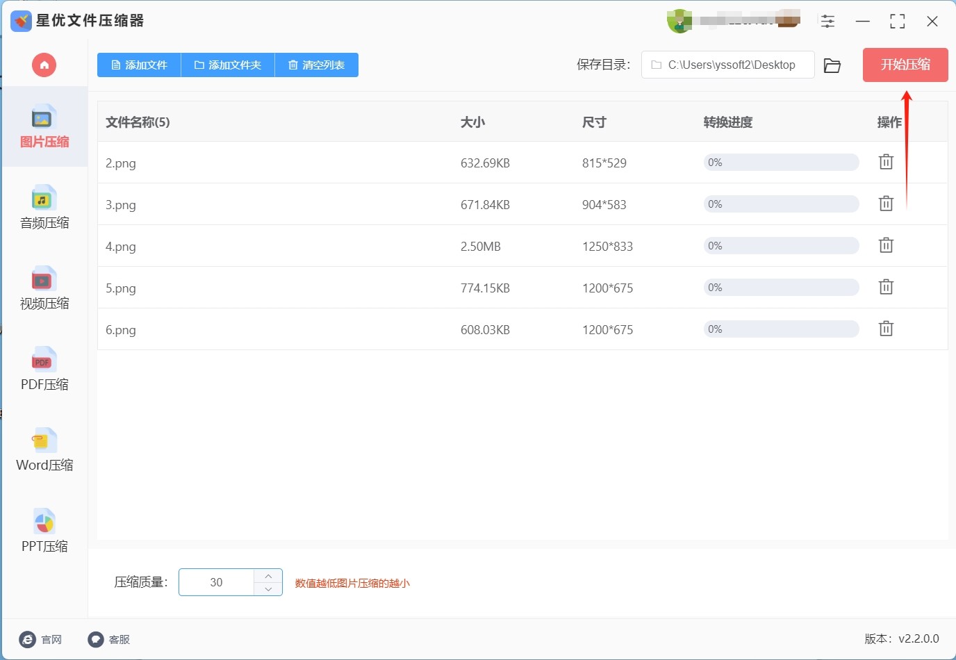Viewport: 956px width, 660px height.
Task: Go to PPT压缩 compression
Action: [x=44, y=531]
